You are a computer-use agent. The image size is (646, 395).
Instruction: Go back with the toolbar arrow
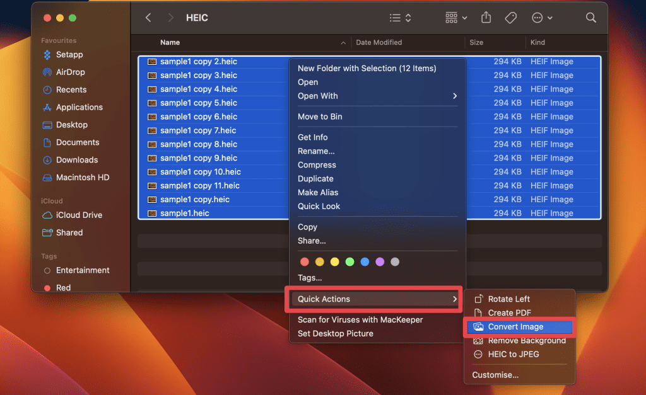[x=148, y=18]
